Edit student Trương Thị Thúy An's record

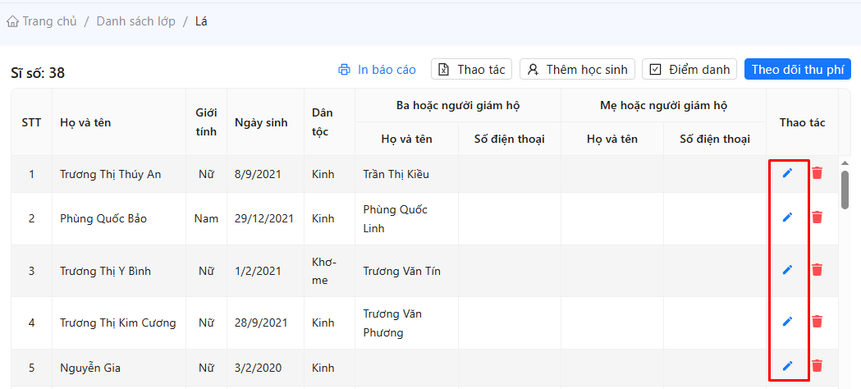point(787,173)
